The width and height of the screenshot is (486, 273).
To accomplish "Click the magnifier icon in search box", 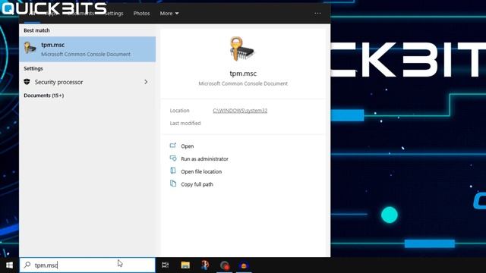I will [27, 265].
